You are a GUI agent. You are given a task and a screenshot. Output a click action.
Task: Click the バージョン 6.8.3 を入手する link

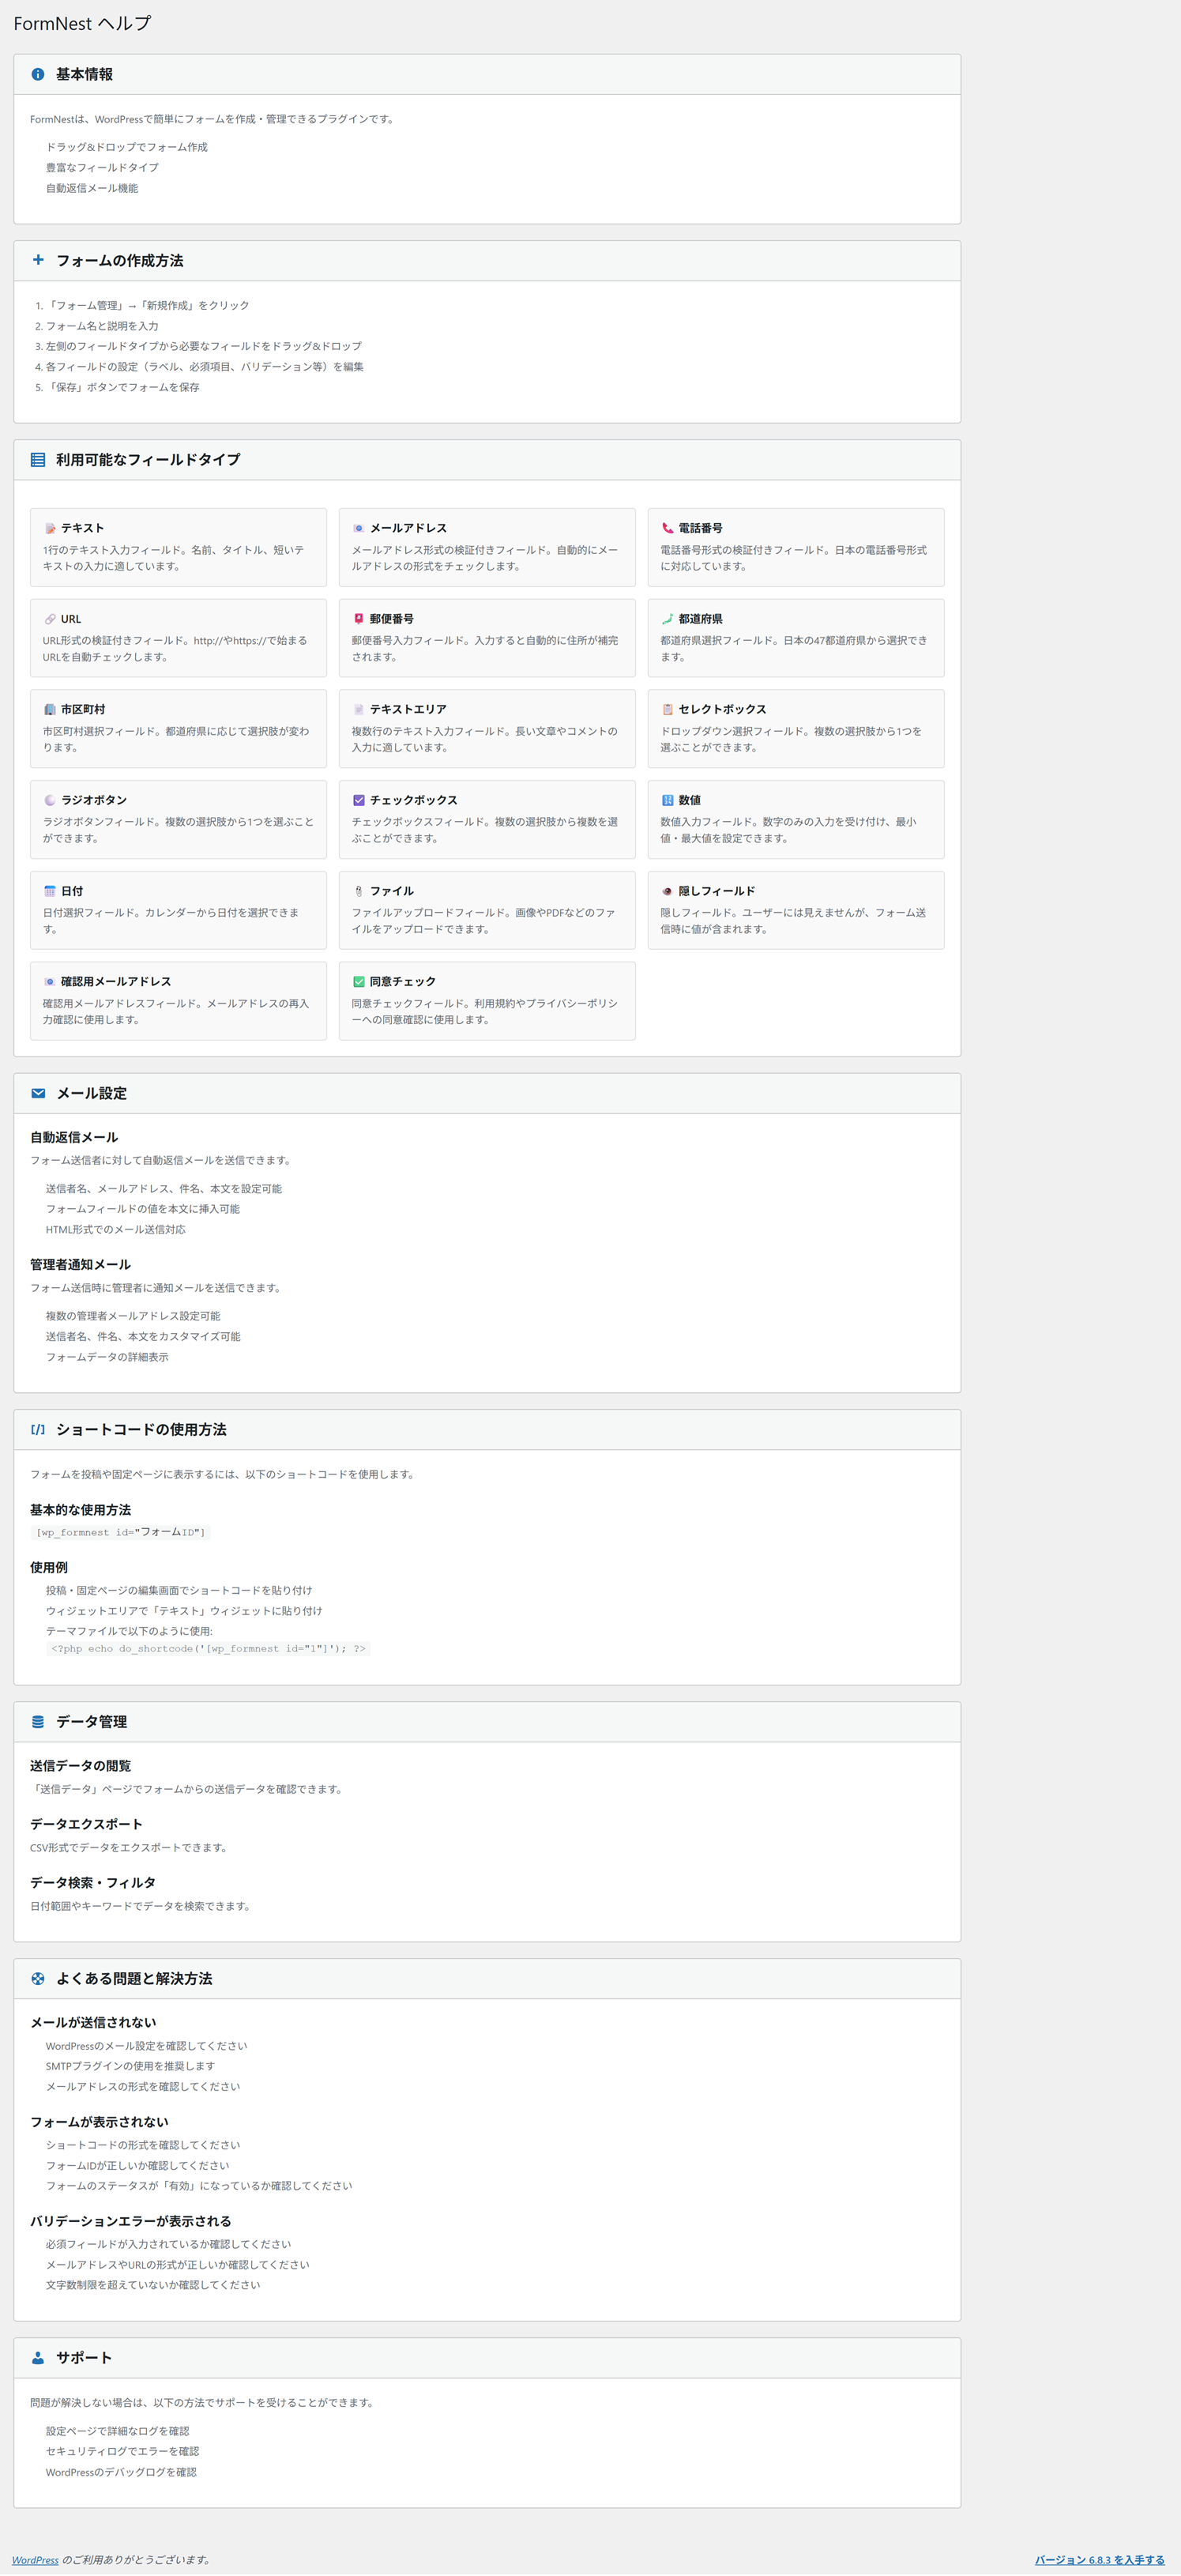pyautogui.click(x=1100, y=2560)
